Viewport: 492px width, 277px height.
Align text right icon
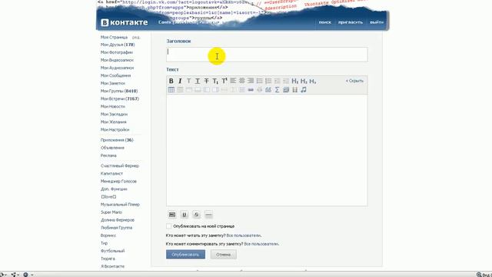point(251,81)
